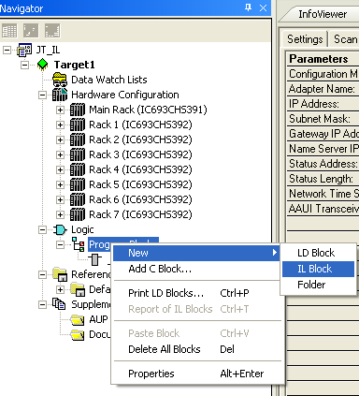The image size is (359, 396).
Task: Click the Hardware Configuration rack icon
Action: point(60,95)
